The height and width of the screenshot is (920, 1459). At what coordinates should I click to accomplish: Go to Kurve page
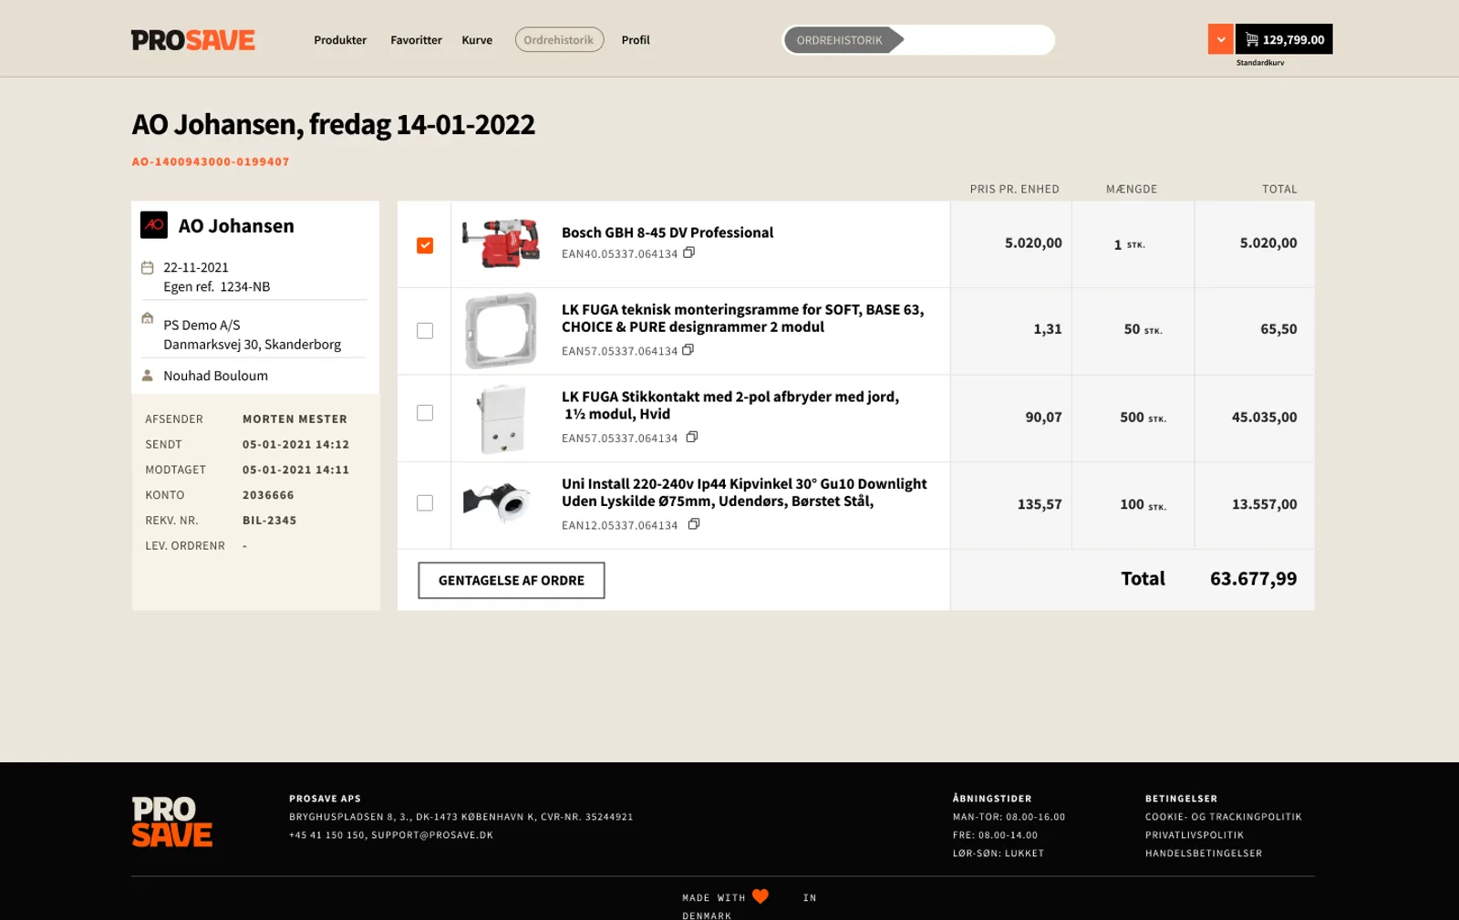pyautogui.click(x=477, y=40)
